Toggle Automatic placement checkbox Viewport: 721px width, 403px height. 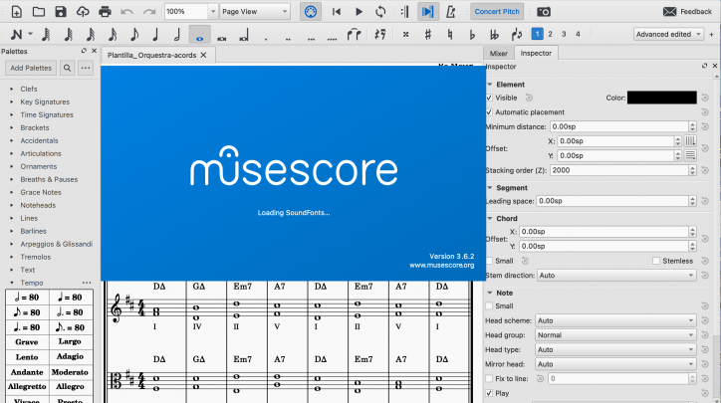(x=489, y=112)
